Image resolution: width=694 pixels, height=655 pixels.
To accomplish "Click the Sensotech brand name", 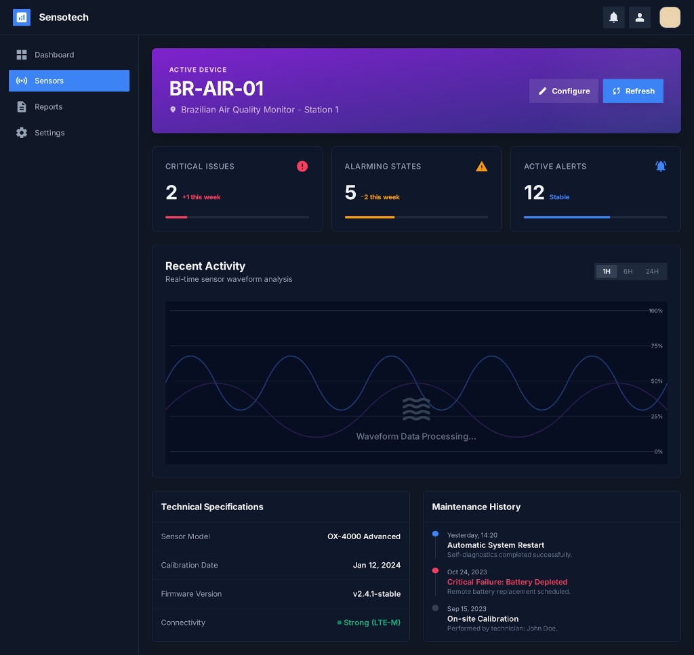I will pyautogui.click(x=64, y=17).
